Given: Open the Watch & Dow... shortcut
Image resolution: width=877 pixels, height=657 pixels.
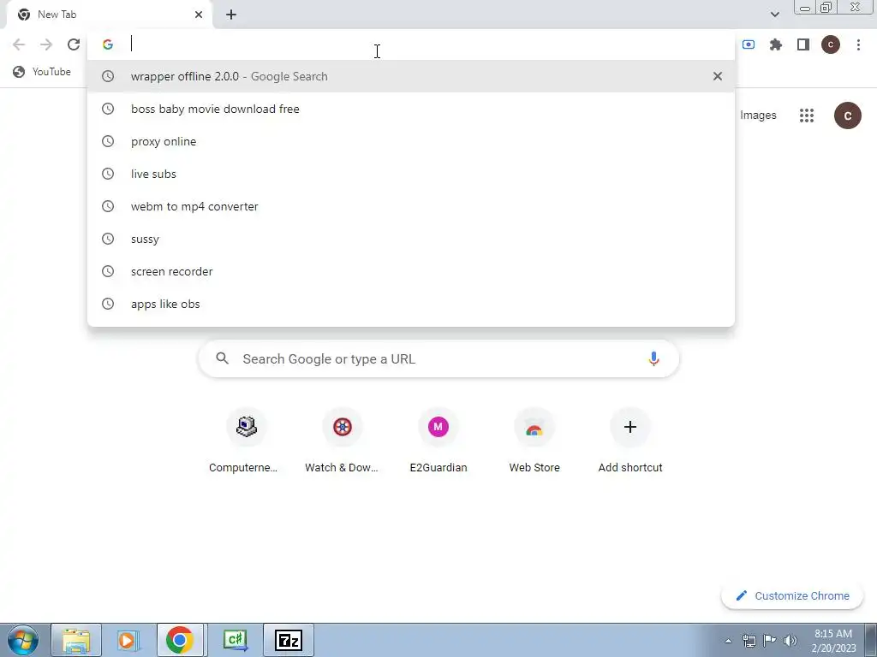Looking at the screenshot, I should [343, 441].
